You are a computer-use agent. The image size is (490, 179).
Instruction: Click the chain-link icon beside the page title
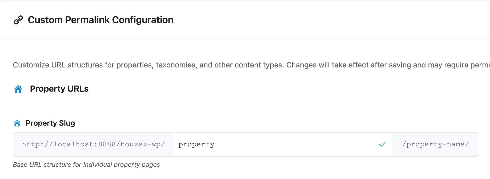pos(18,20)
